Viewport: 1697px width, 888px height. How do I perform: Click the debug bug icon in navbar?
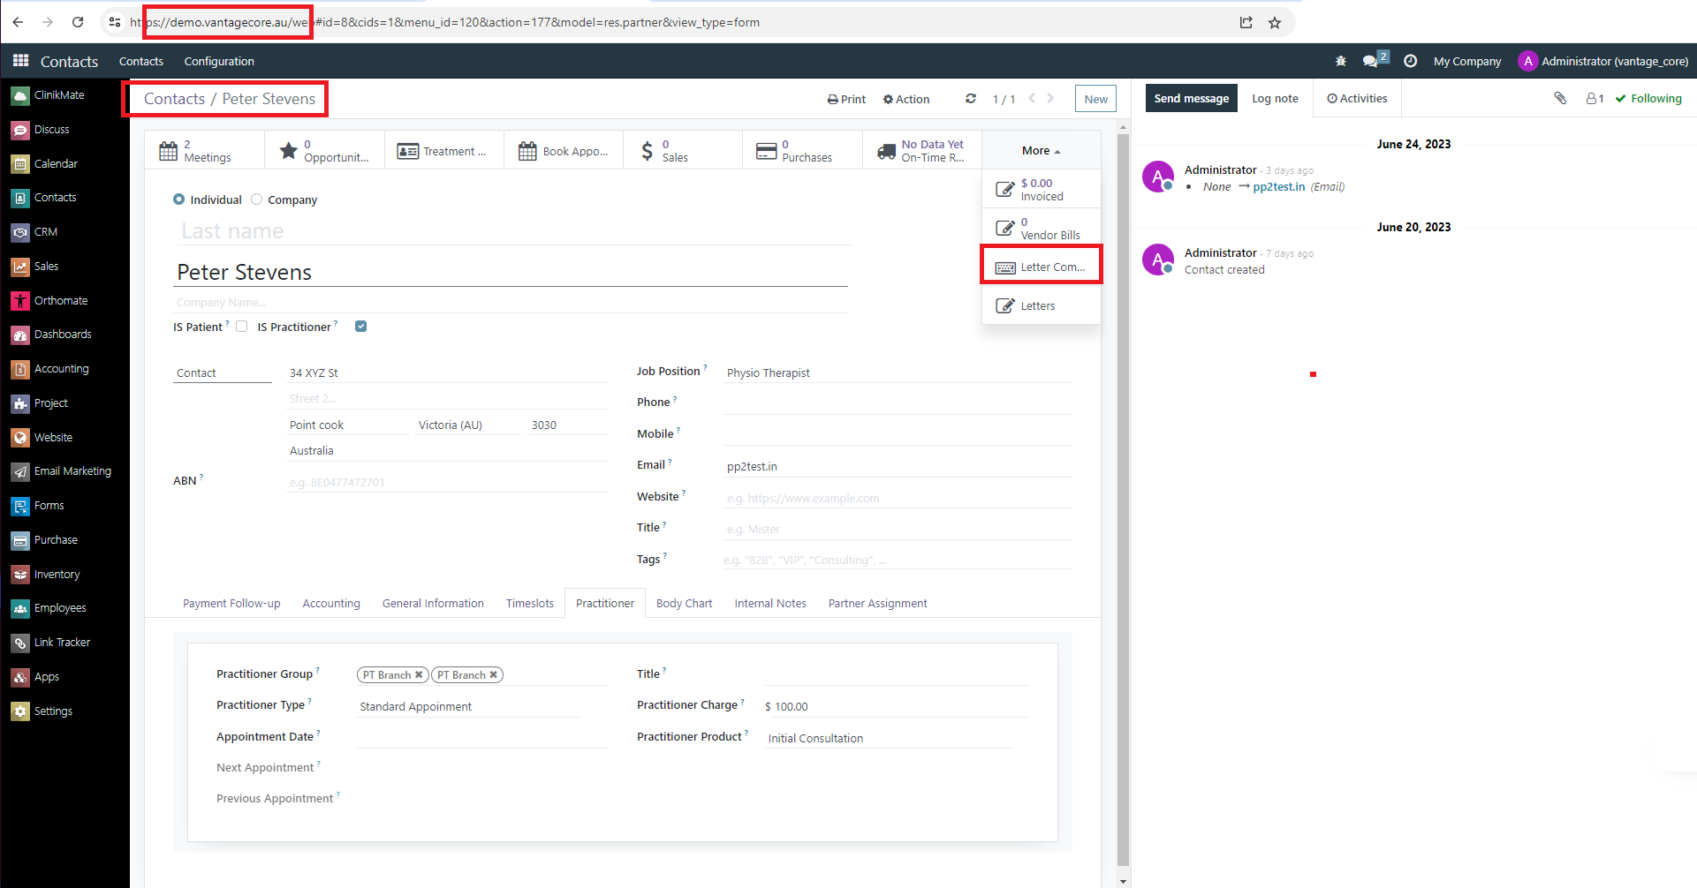click(x=1341, y=61)
